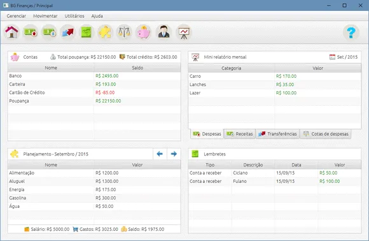369x241 pixels.
Task: Open the Utilitários menu
Action: tap(74, 16)
